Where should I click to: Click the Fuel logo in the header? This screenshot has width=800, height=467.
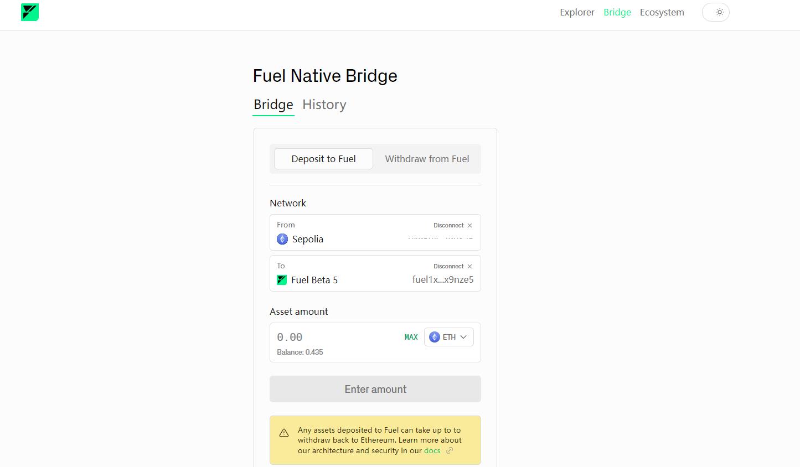(x=30, y=12)
